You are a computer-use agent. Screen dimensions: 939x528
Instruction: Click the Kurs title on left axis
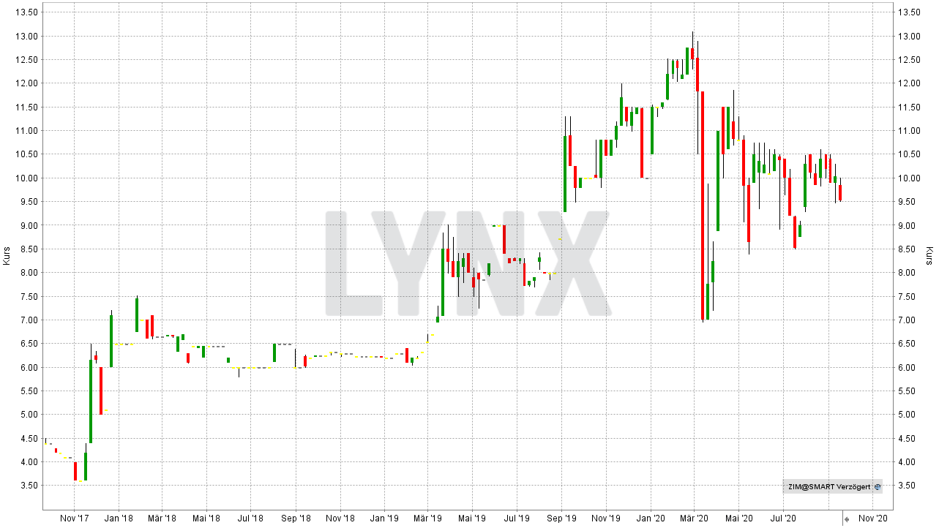7,256
